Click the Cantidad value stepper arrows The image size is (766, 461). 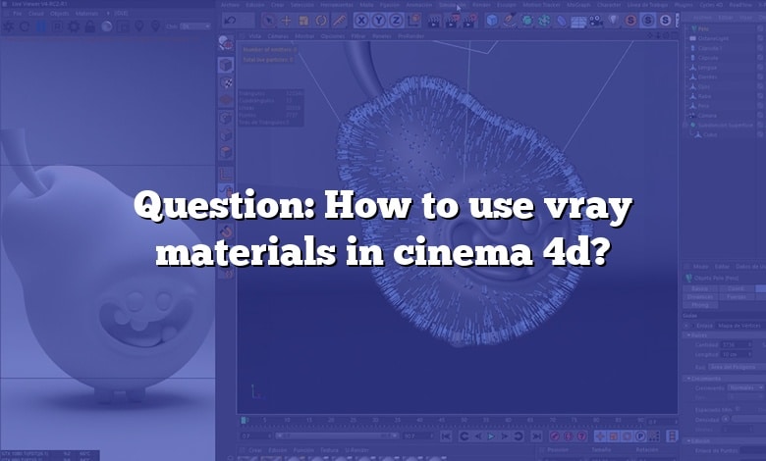750,344
